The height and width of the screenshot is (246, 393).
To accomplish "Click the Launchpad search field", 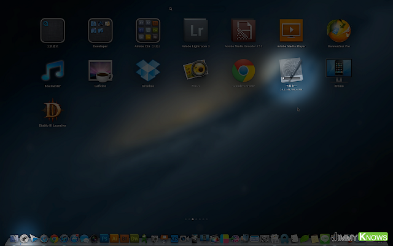I will coord(196,9).
